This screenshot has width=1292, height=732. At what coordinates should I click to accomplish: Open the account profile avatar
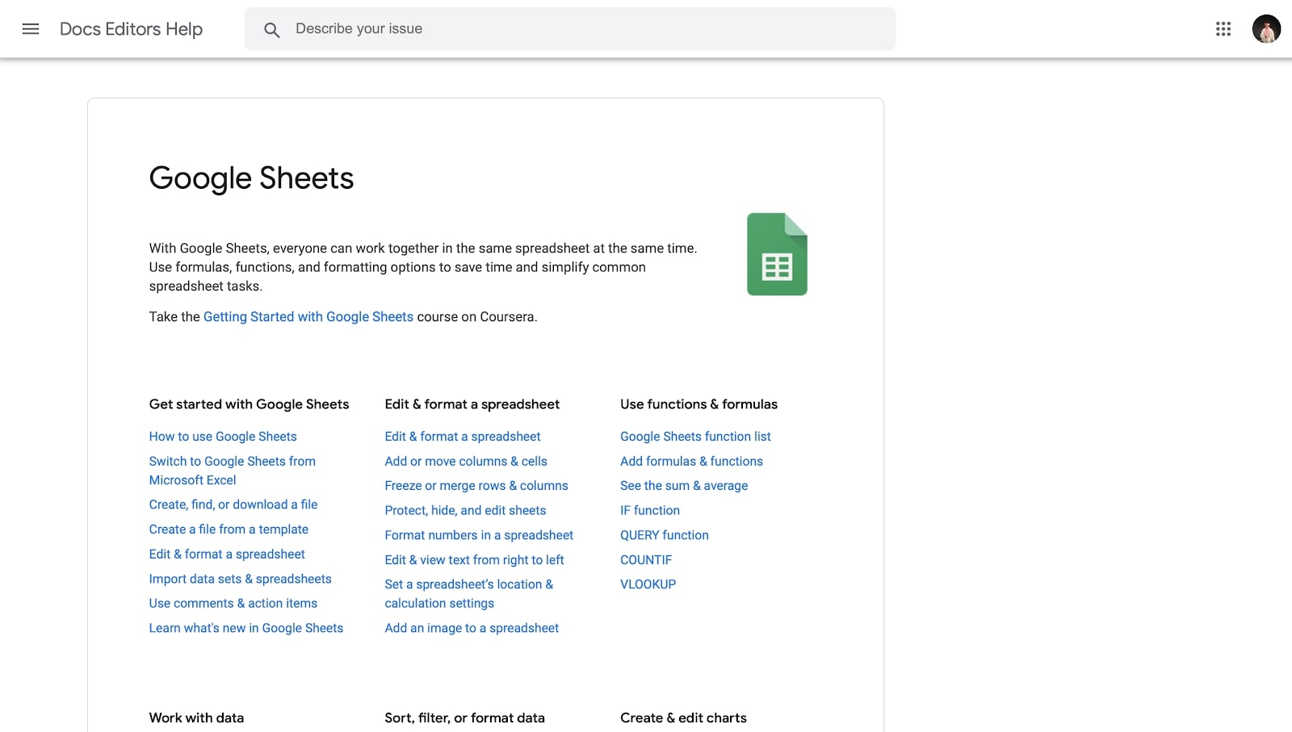[x=1266, y=29]
